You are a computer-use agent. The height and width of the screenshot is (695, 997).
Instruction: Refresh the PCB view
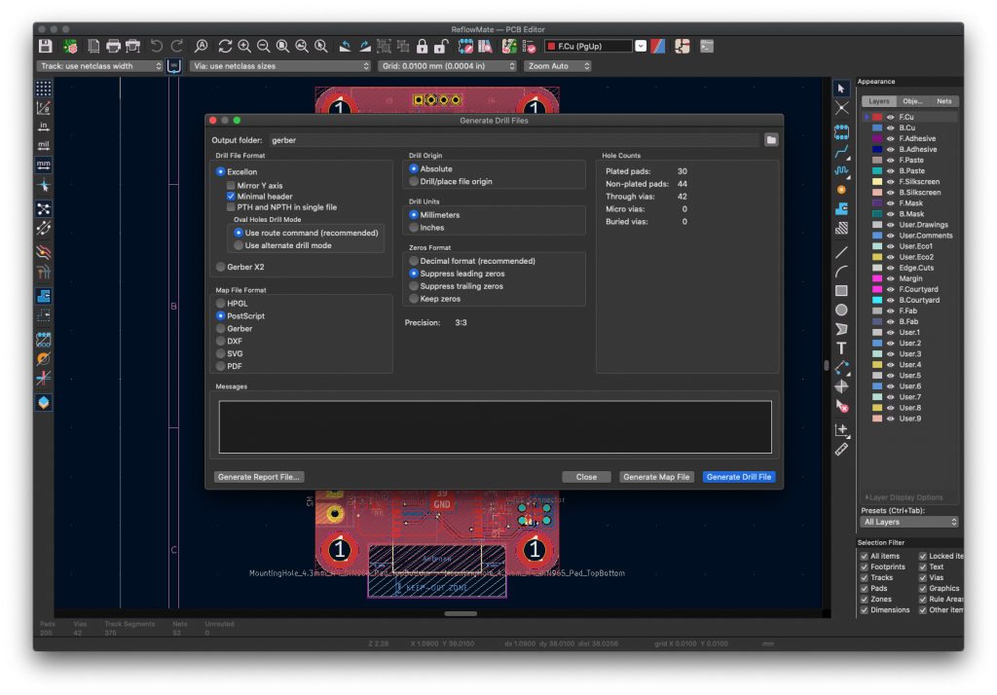225,47
